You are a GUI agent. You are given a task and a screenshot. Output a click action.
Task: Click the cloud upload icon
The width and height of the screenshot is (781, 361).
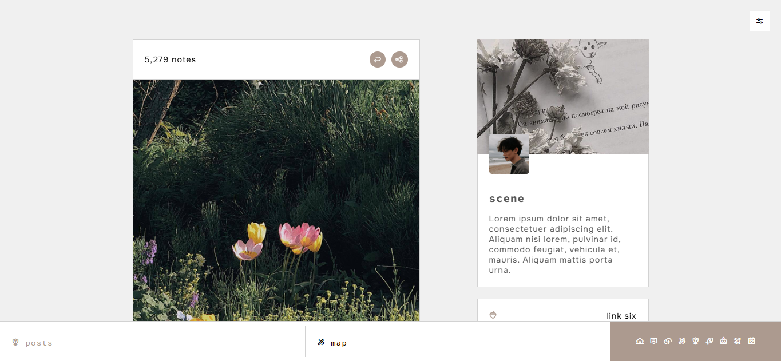pyautogui.click(x=668, y=341)
